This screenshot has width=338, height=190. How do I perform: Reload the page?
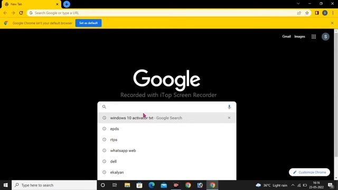[21, 13]
